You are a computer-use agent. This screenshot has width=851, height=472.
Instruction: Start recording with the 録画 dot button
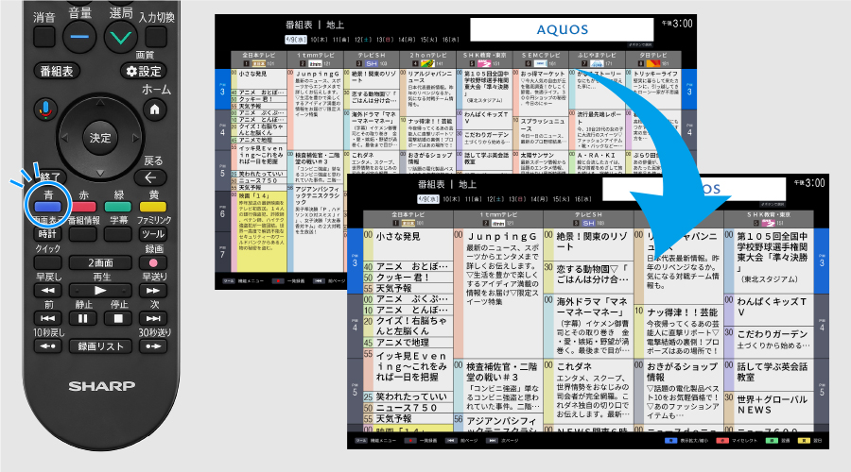click(153, 262)
